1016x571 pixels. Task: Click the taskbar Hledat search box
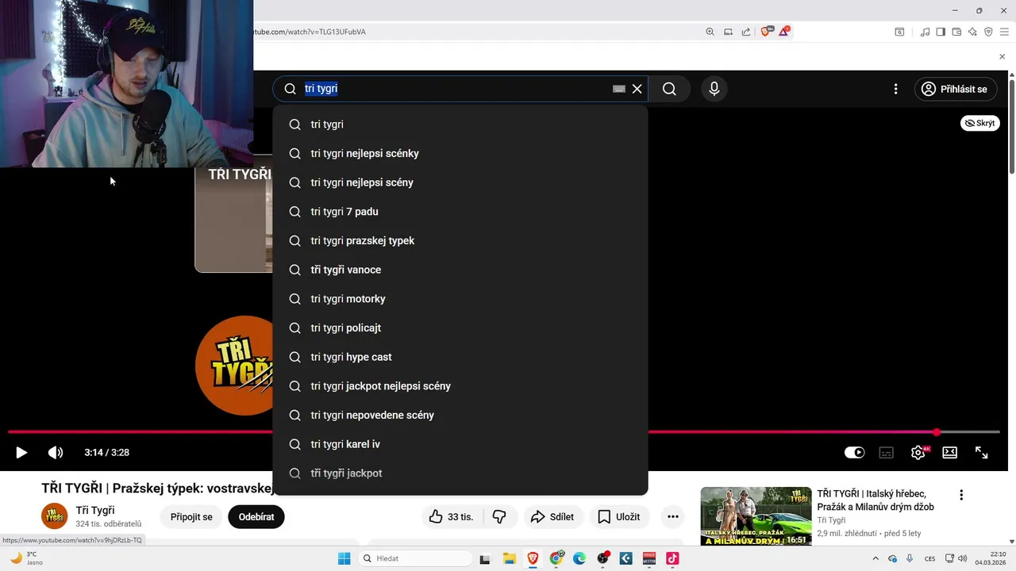pos(415,559)
